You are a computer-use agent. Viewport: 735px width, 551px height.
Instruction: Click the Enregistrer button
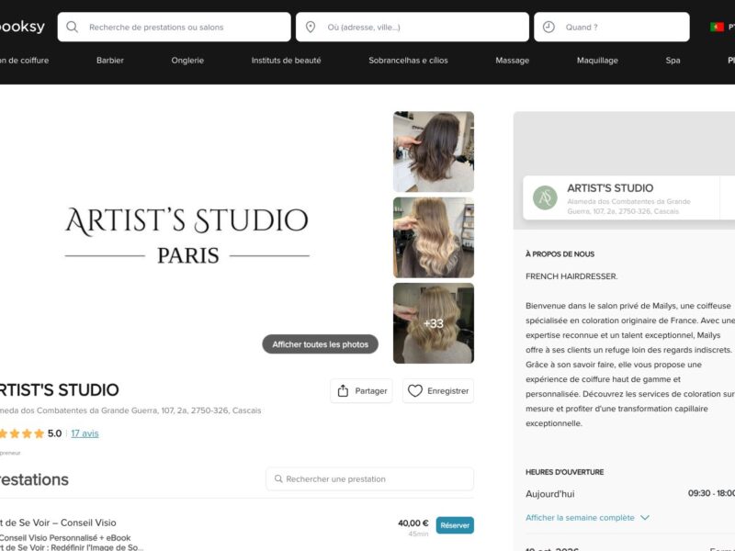click(438, 391)
